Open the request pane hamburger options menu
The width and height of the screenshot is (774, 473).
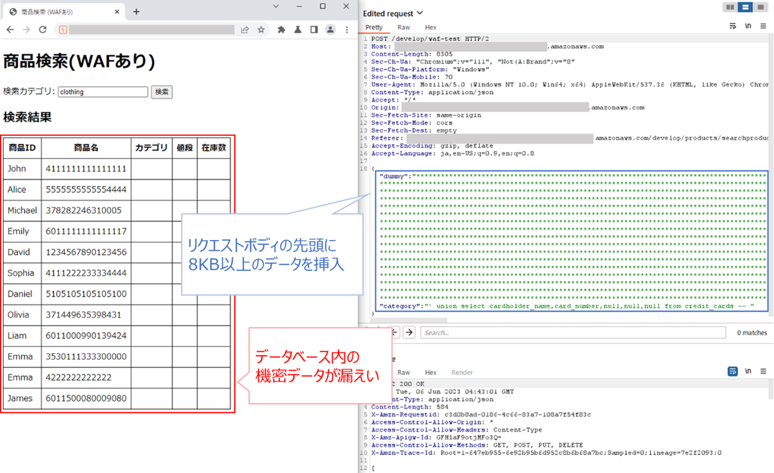[x=763, y=26]
